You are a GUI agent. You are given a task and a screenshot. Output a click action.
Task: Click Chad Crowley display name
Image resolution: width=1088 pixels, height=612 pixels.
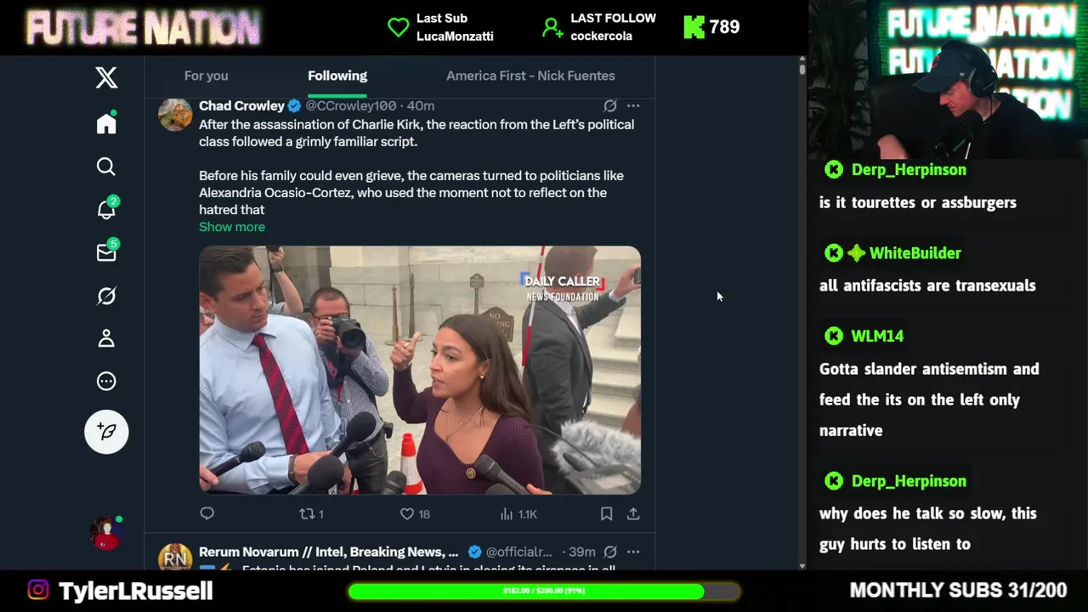point(241,105)
